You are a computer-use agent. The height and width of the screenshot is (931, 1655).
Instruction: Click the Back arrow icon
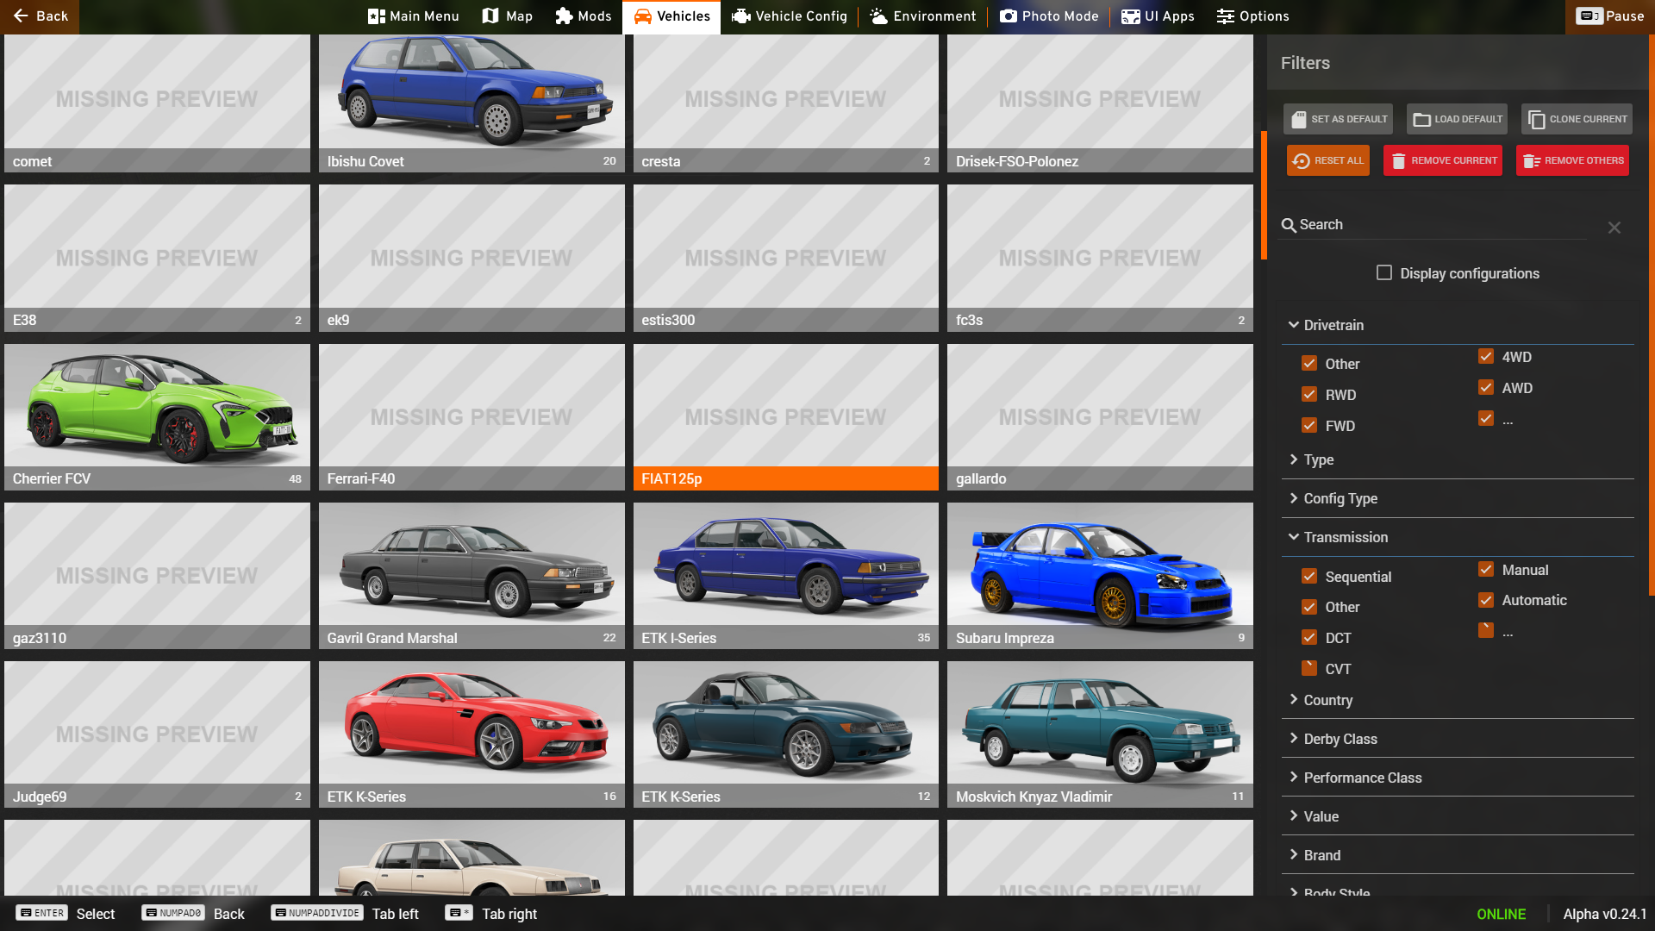click(x=21, y=16)
